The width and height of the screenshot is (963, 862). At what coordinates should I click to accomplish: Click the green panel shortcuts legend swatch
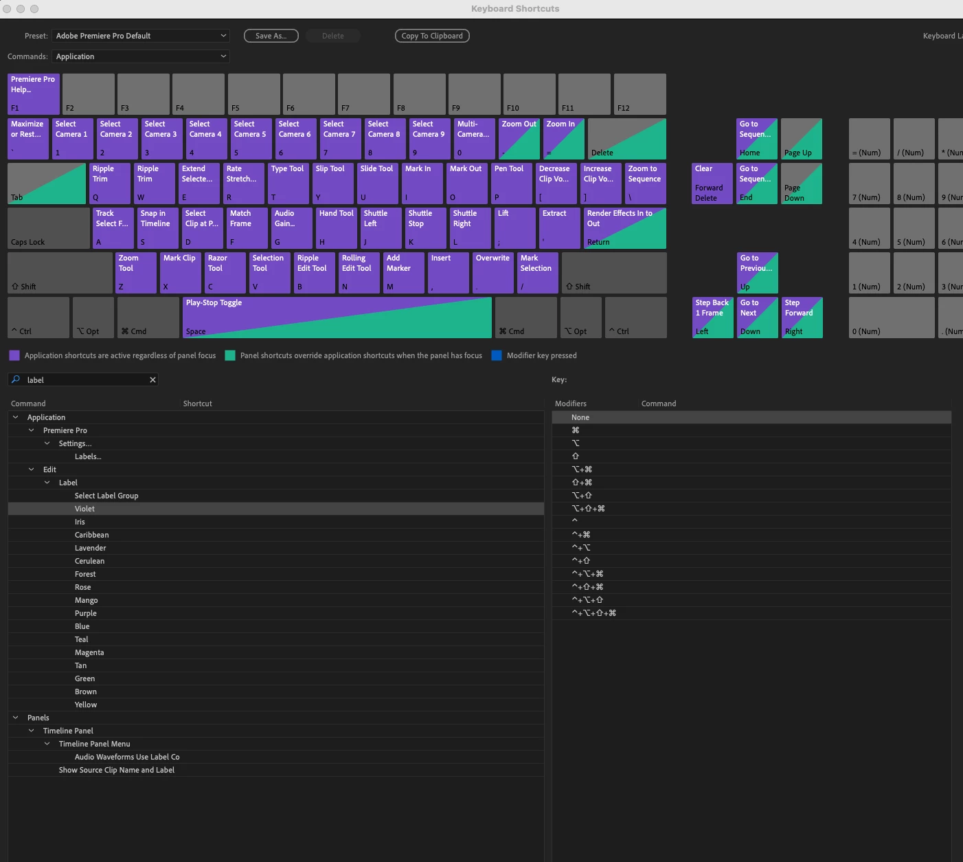pos(230,355)
